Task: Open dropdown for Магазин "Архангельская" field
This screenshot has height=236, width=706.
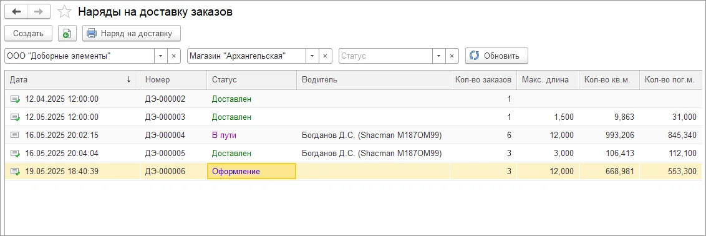Action: [312, 56]
